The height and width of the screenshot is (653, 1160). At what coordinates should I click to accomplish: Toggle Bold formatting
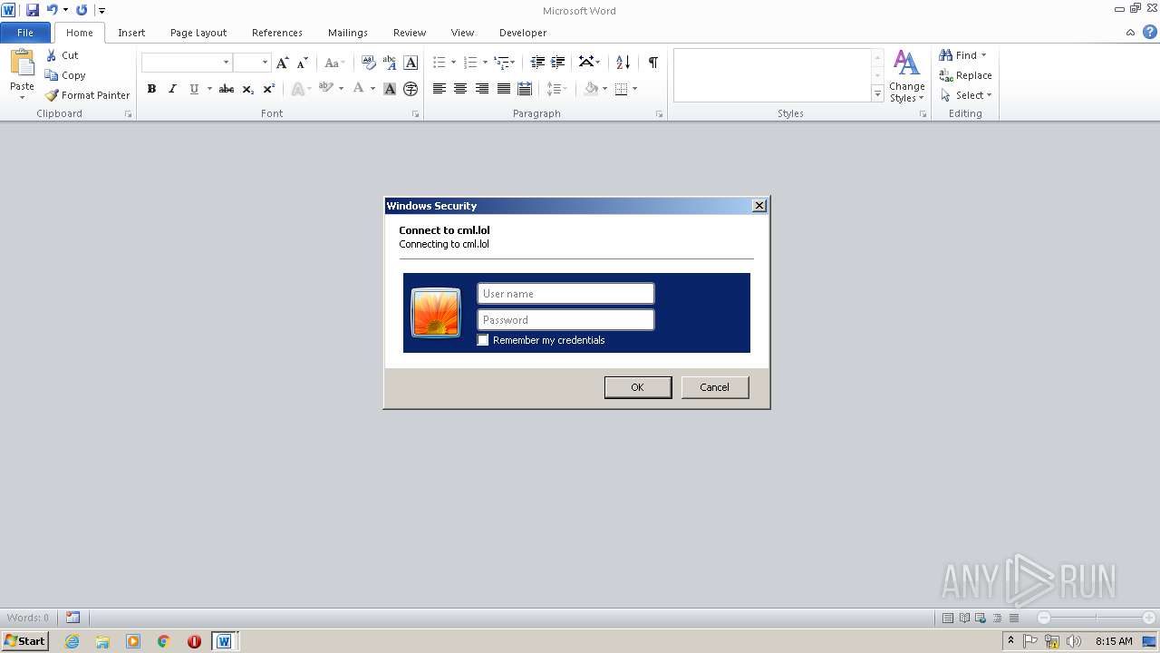151,89
